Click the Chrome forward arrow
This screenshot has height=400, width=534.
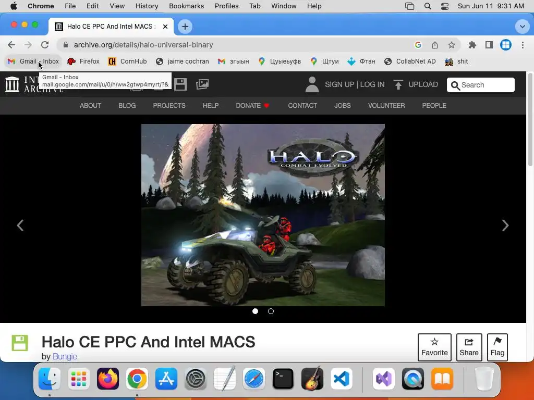(x=28, y=45)
